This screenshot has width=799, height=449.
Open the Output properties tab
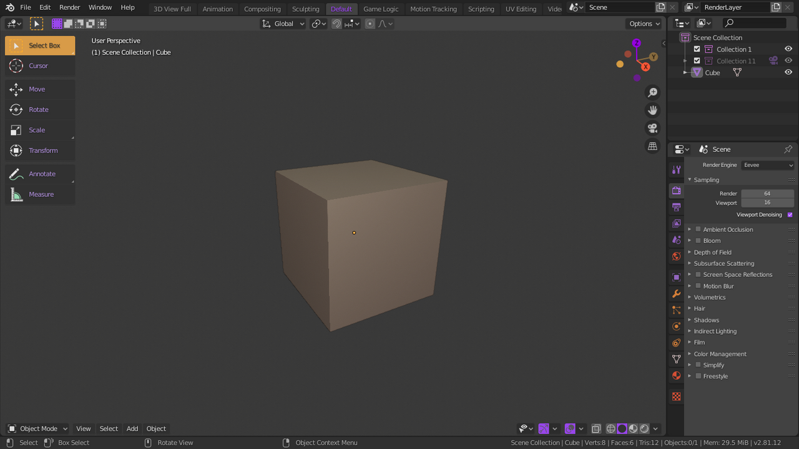click(676, 207)
